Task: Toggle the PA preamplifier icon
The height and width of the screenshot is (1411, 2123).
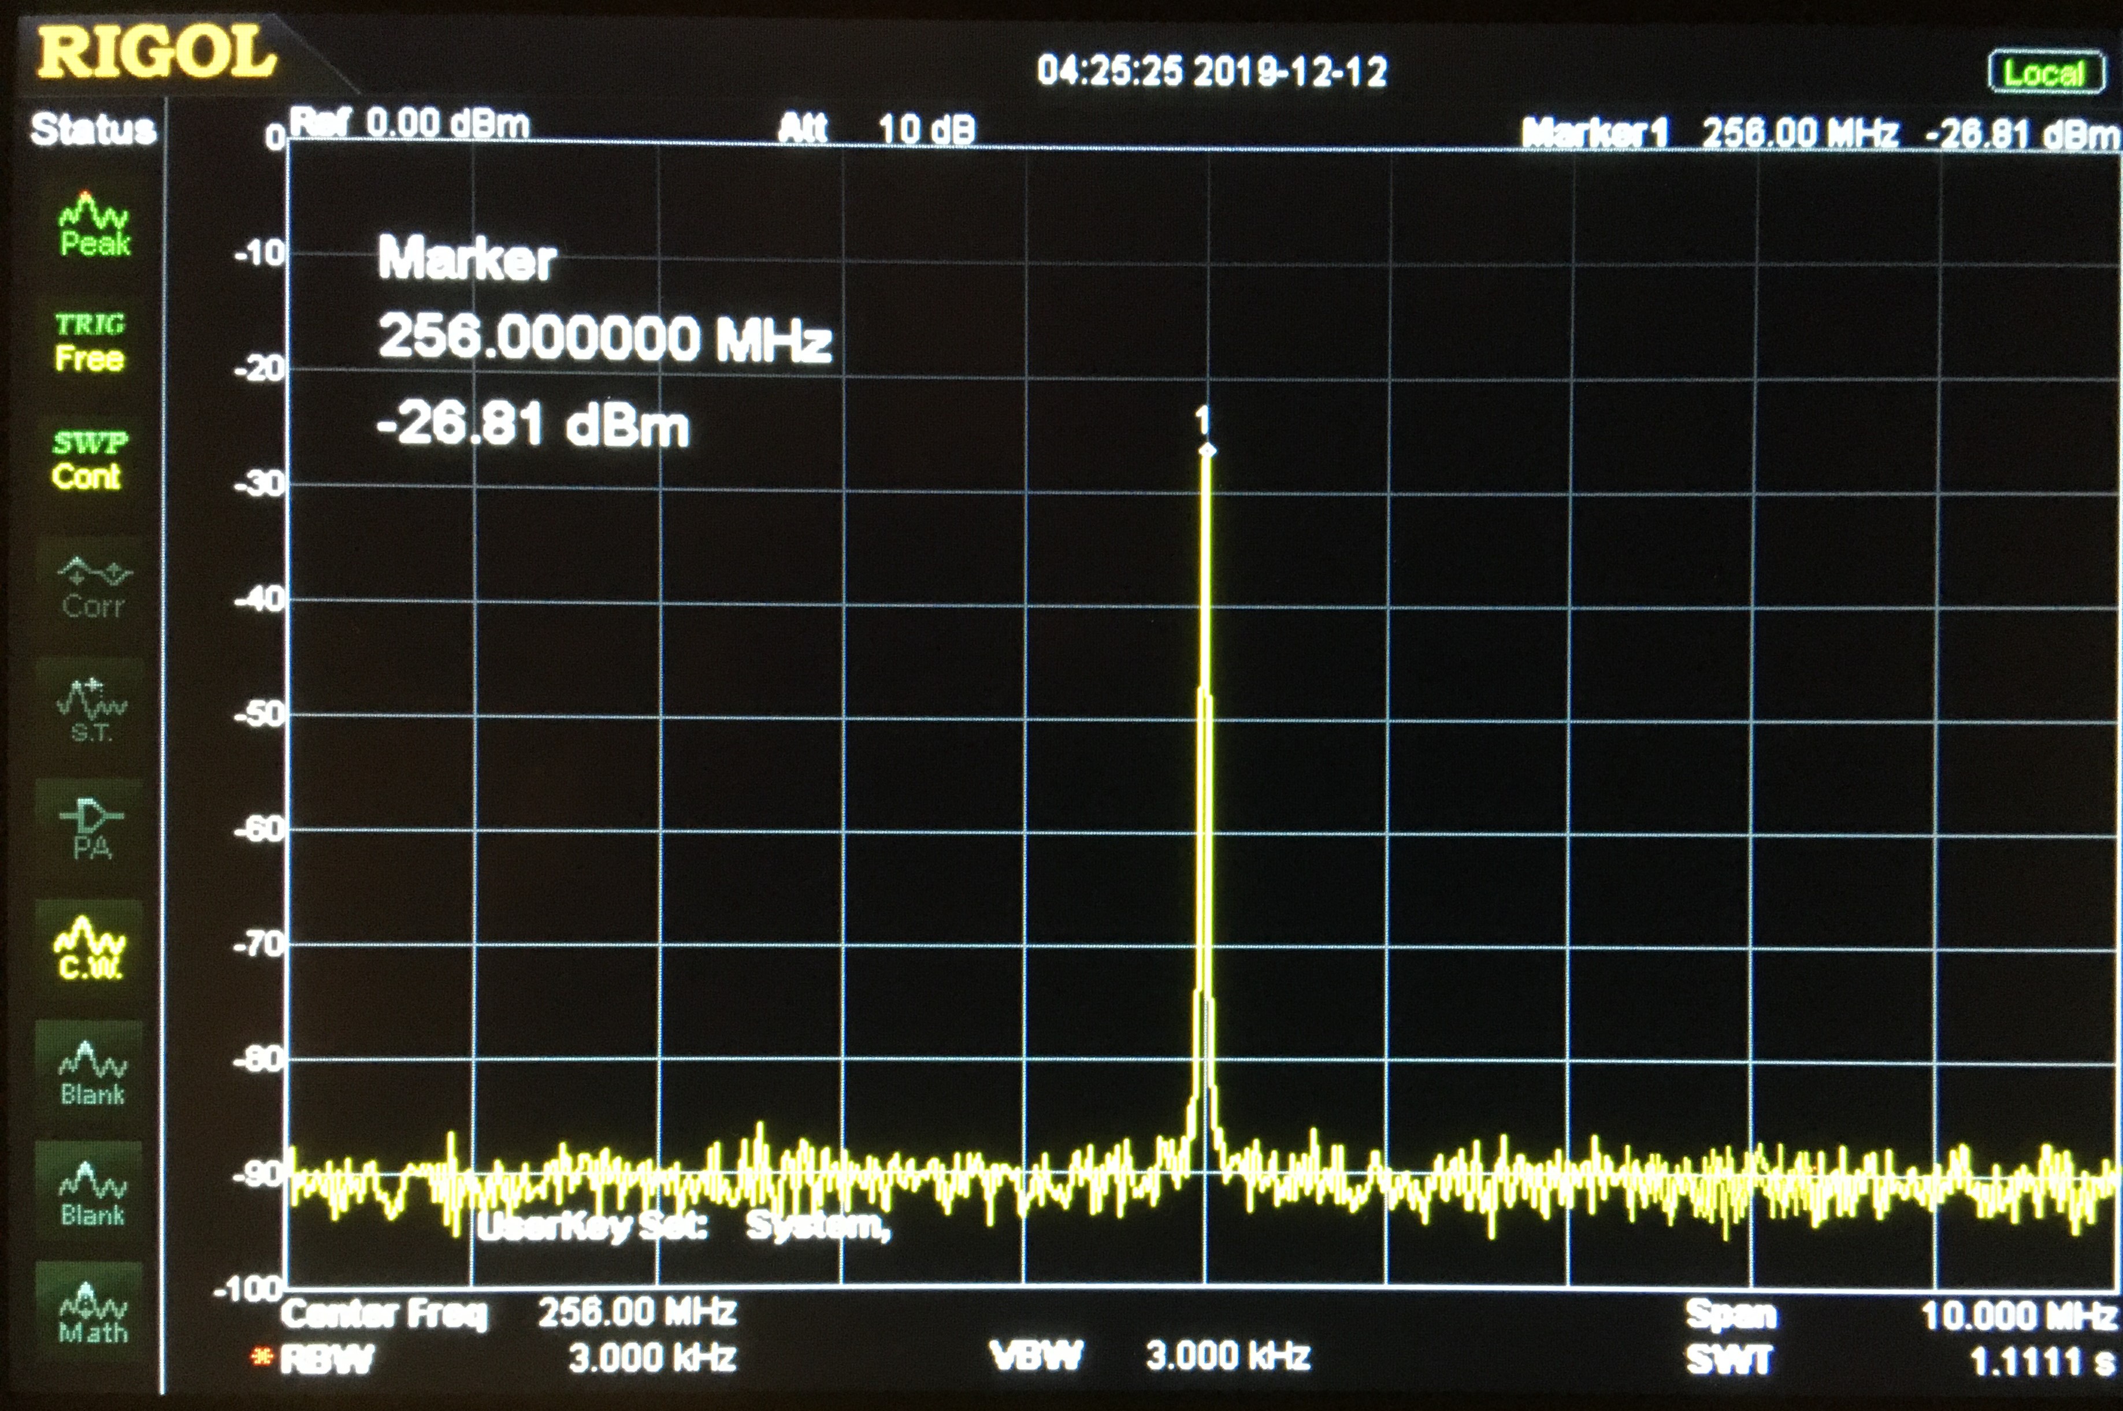Action: (x=91, y=830)
